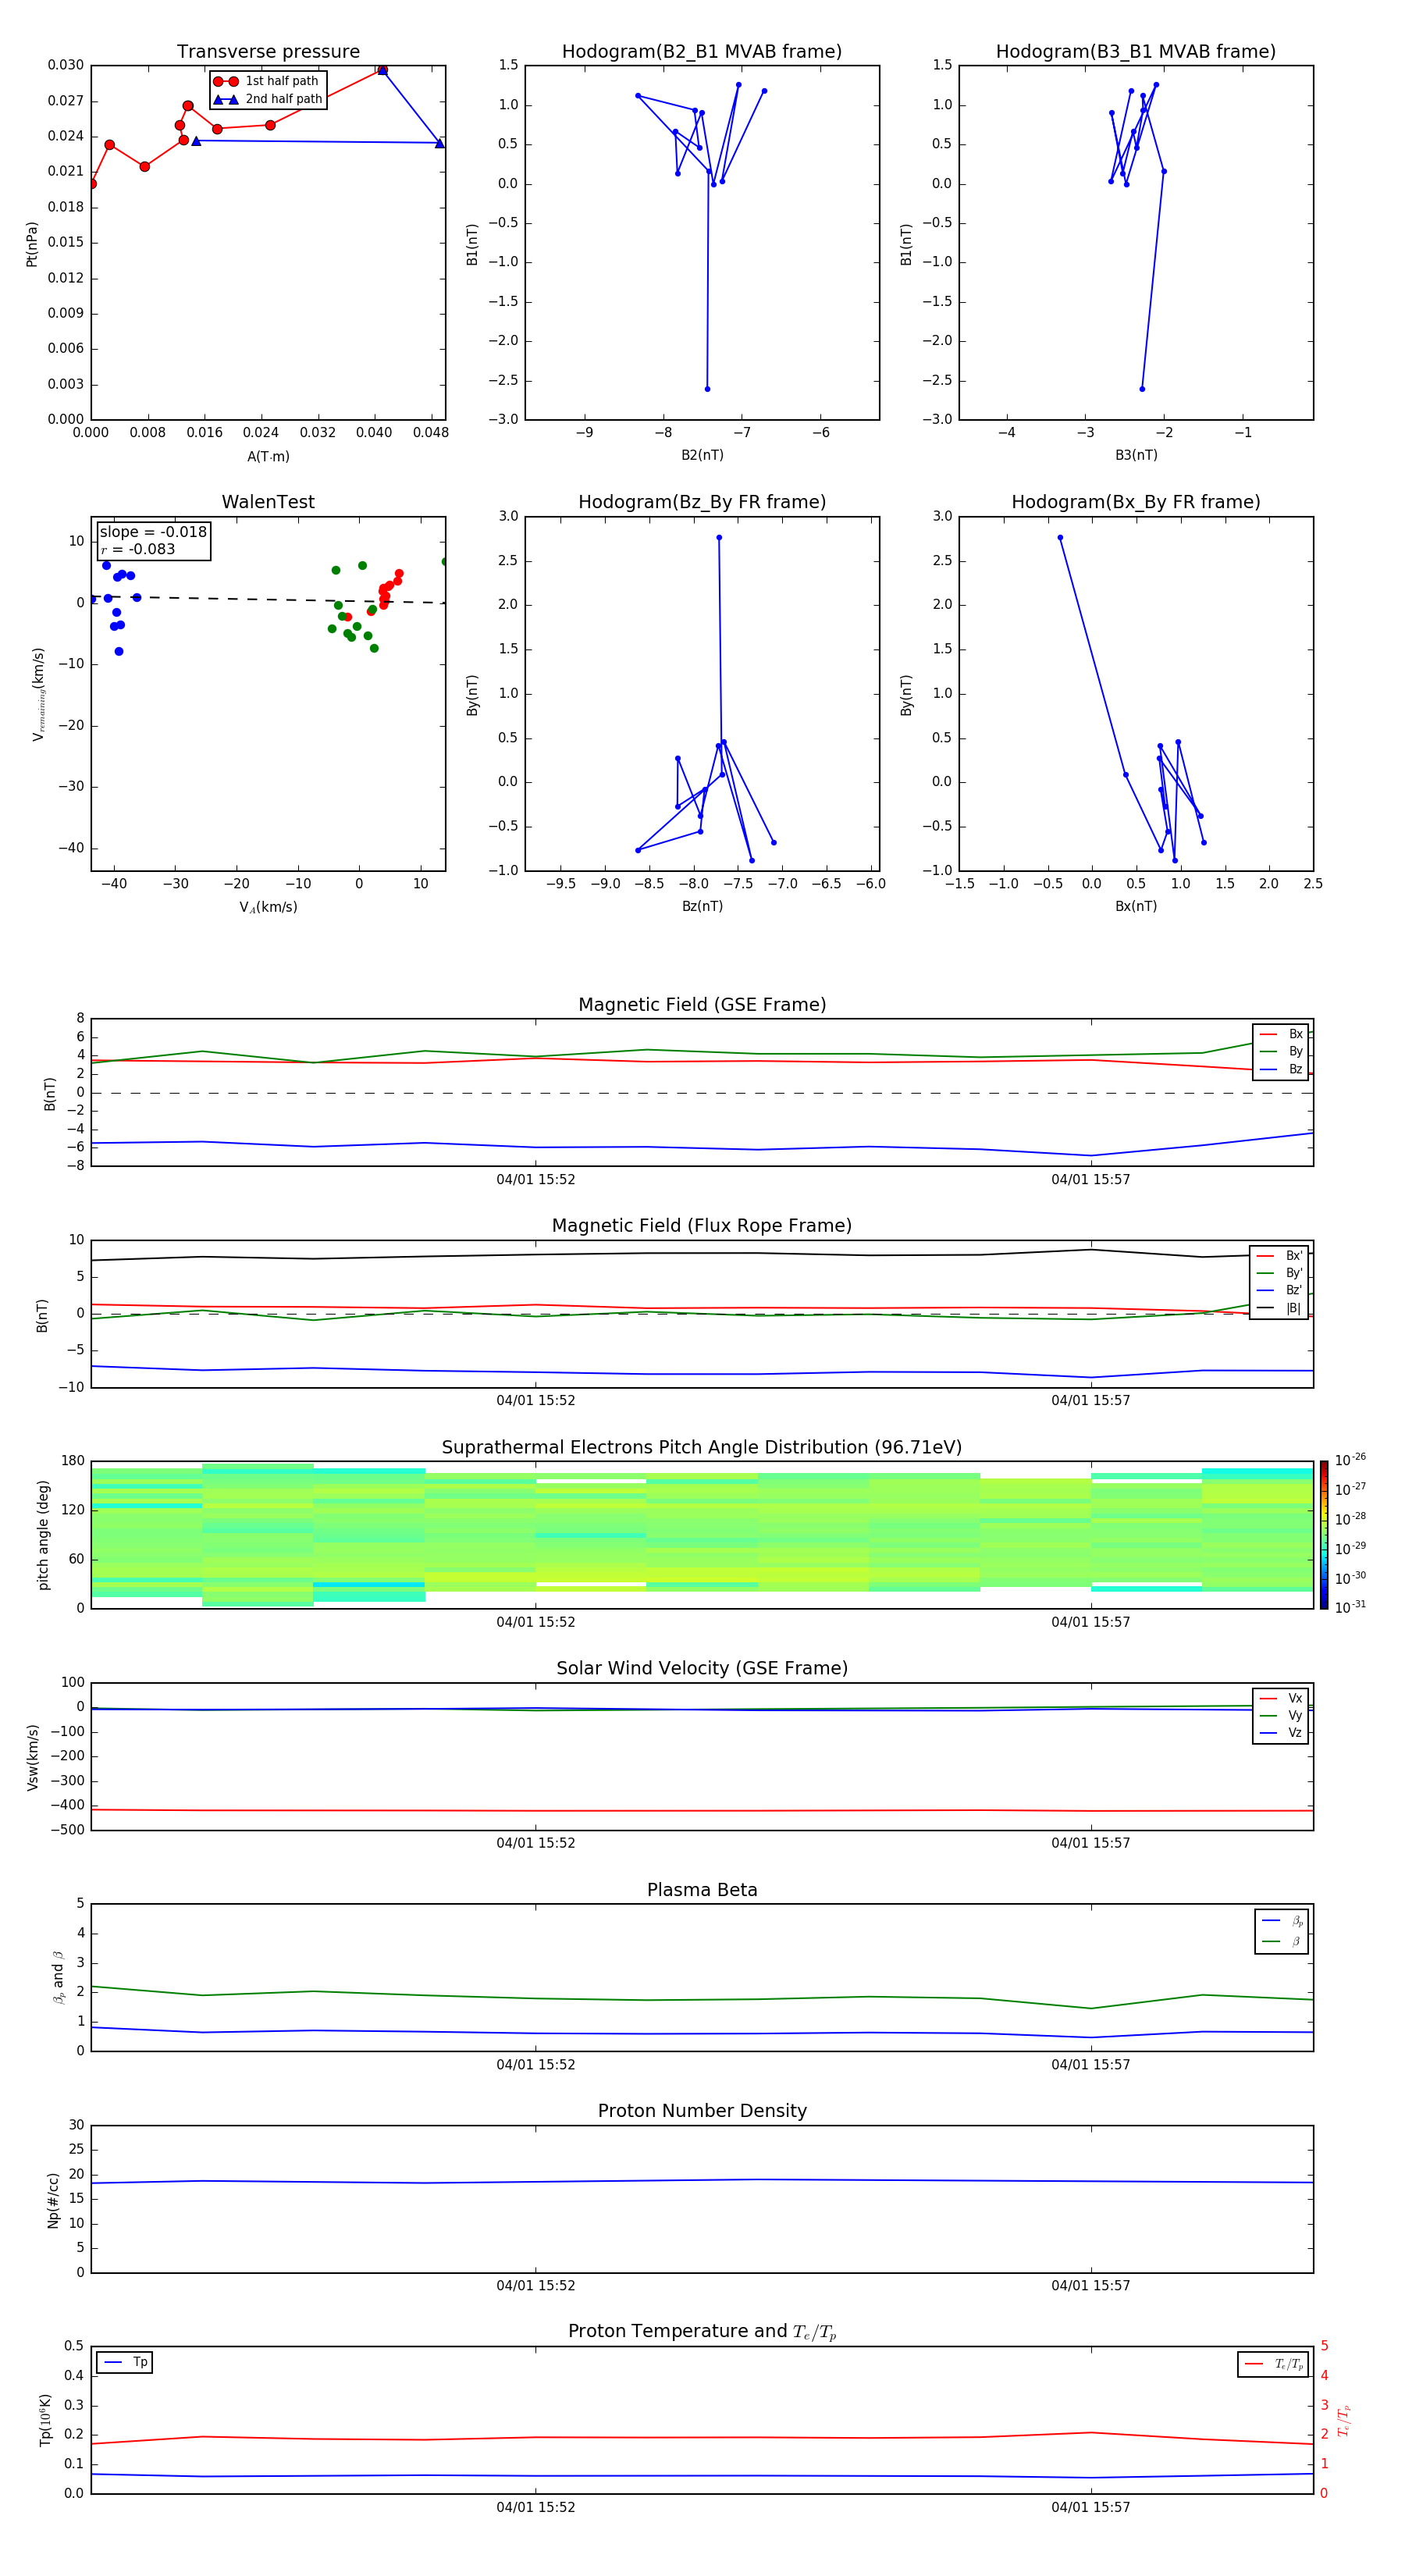The width and height of the screenshot is (1405, 2576).
Task: Select the By' legend entry in Flux Rope panel
Action: [1280, 1273]
